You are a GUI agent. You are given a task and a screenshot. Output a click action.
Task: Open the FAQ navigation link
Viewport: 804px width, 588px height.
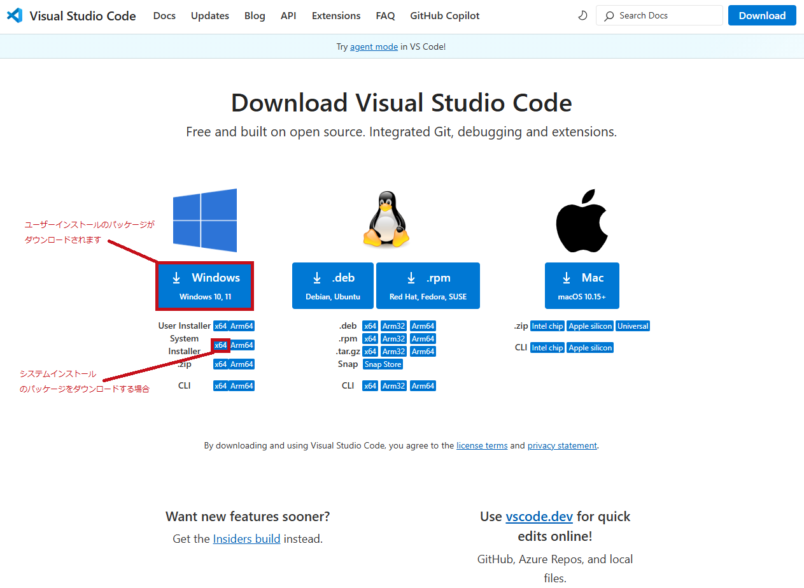385,15
